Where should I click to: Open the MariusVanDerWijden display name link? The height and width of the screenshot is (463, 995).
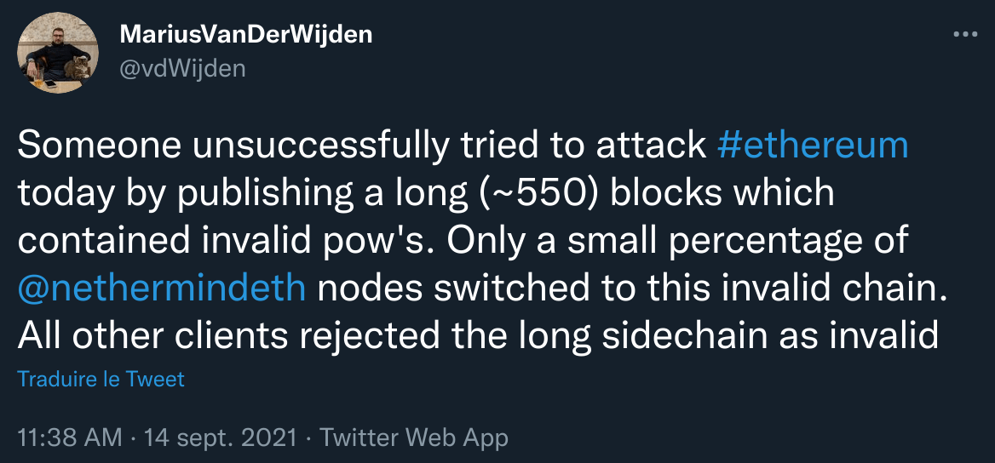click(x=247, y=35)
